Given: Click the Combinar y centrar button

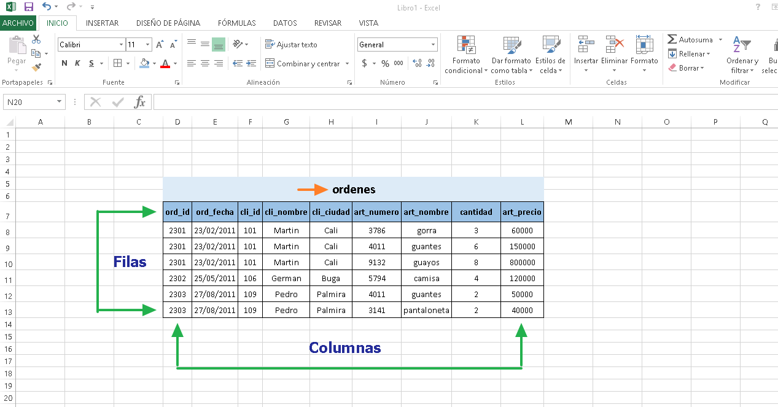Looking at the screenshot, I should click(303, 64).
